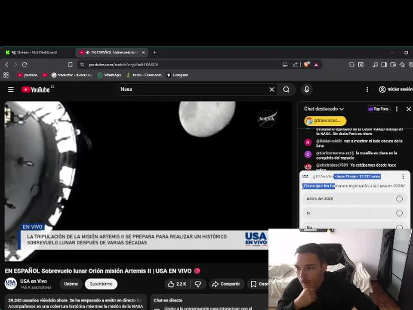Open YouTube settings three-dot menu
The width and height of the screenshot is (413, 310).
tap(367, 90)
